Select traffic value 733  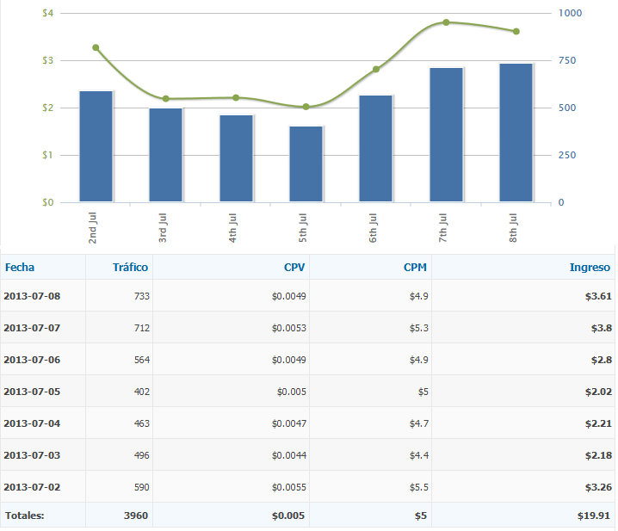coord(141,296)
